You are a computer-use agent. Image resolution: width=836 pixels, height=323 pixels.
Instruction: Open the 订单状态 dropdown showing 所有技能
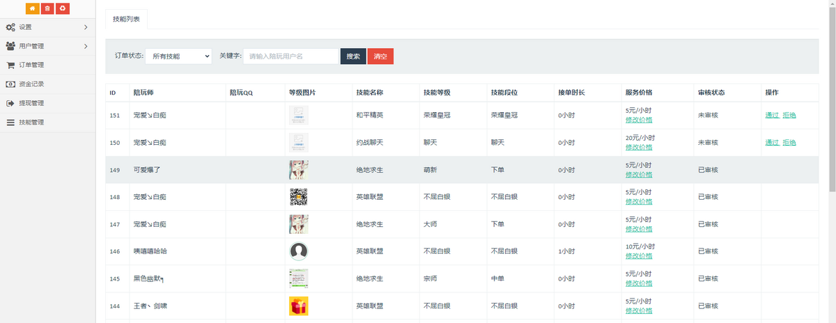[x=178, y=56]
